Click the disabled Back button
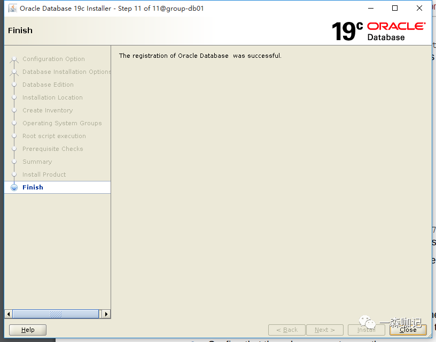436x342 pixels. (x=287, y=330)
